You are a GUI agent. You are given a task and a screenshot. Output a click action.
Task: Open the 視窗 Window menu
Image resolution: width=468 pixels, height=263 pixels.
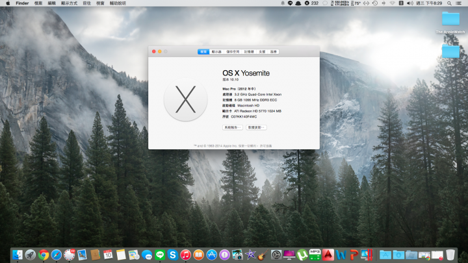click(100, 3)
